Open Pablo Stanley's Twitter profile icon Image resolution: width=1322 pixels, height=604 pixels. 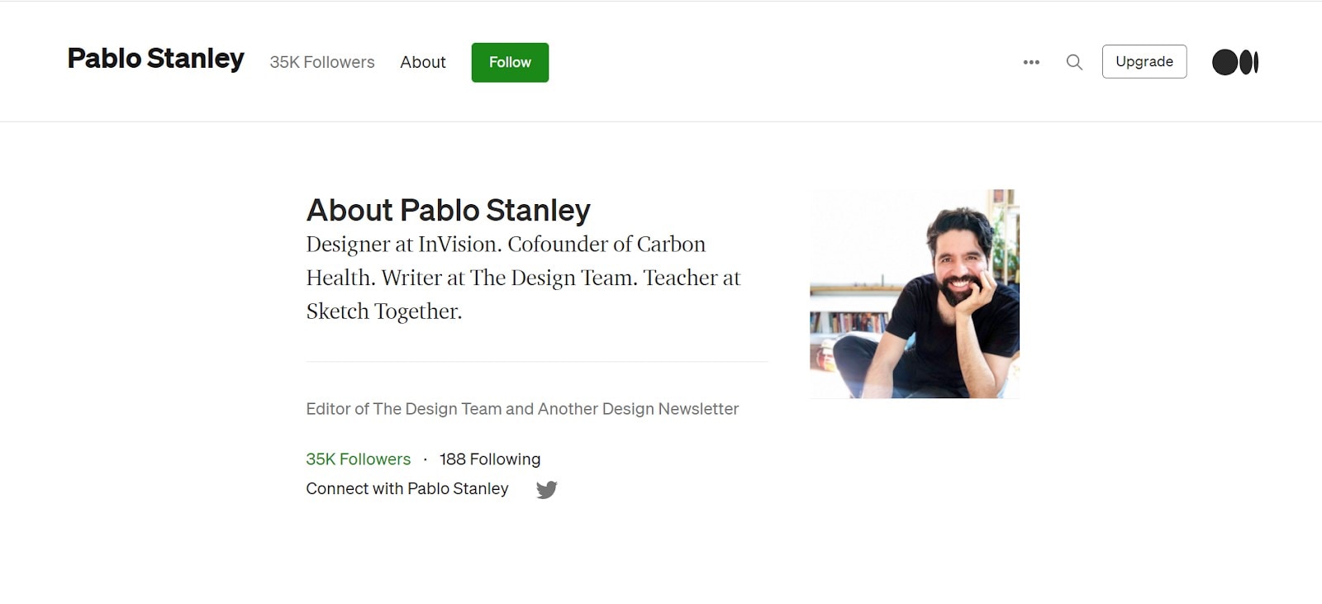click(546, 490)
